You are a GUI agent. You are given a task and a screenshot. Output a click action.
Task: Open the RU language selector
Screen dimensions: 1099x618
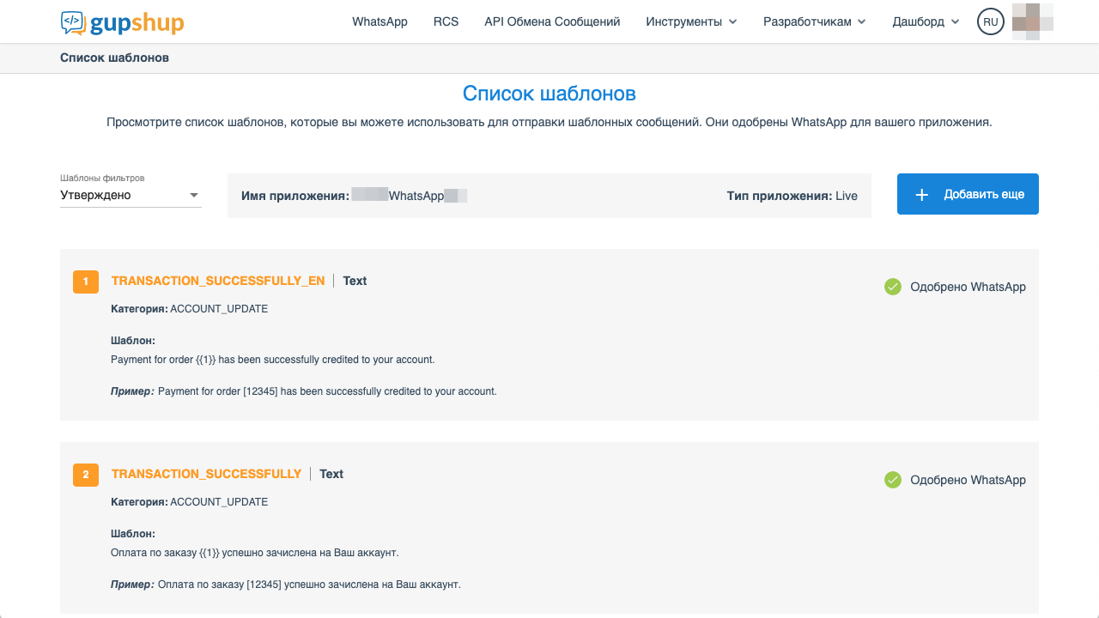click(991, 22)
